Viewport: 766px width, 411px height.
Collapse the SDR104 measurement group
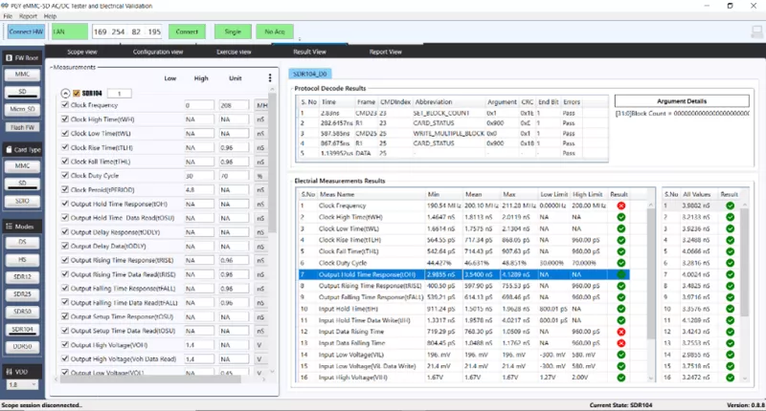[65, 93]
